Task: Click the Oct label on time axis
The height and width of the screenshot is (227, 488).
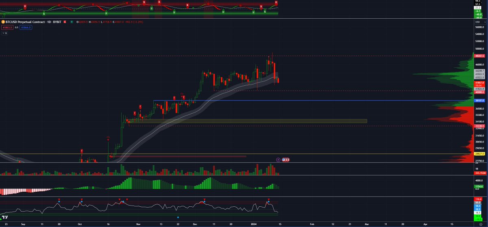Action: (80, 224)
